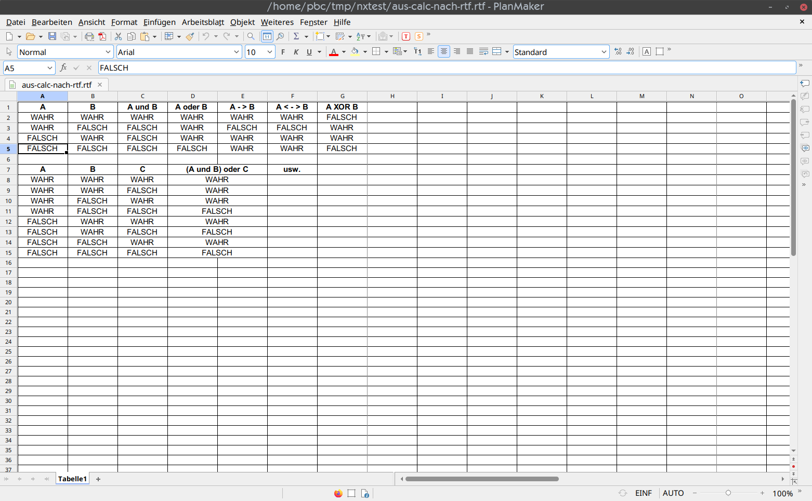The image size is (812, 501).
Task: Click the Open file folder icon
Action: 30,36
